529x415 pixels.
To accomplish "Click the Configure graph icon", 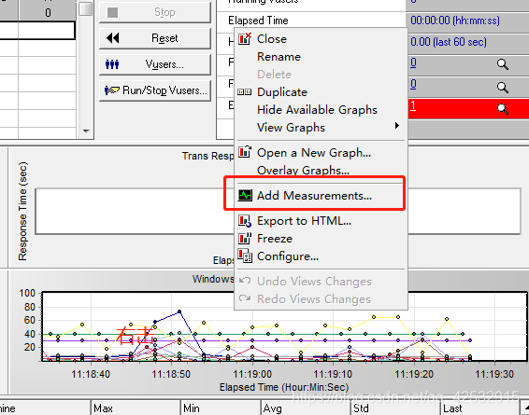I will (x=245, y=256).
